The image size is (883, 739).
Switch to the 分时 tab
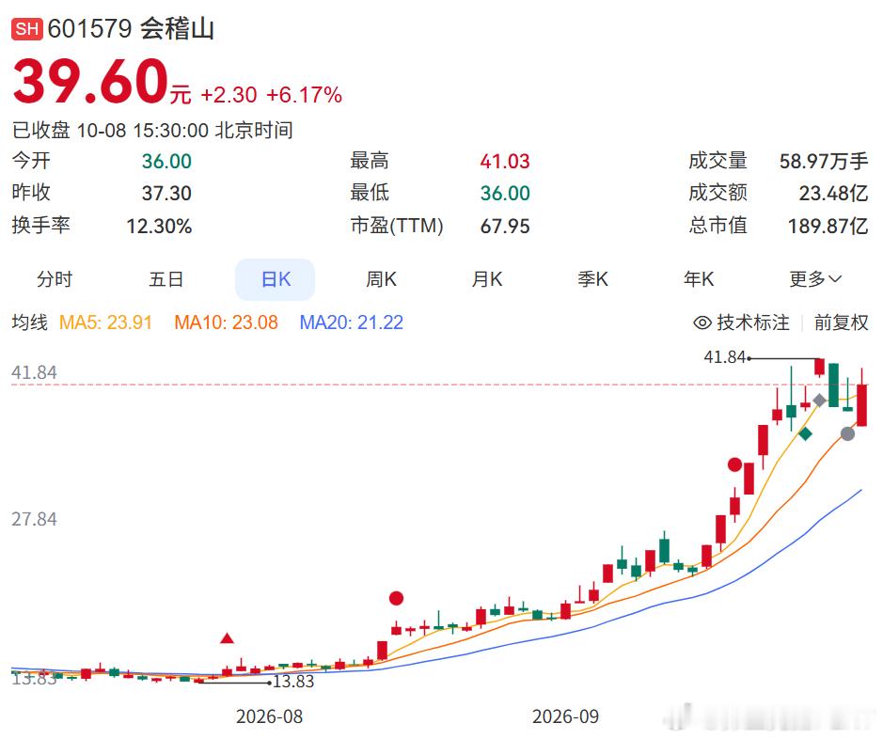tap(55, 279)
